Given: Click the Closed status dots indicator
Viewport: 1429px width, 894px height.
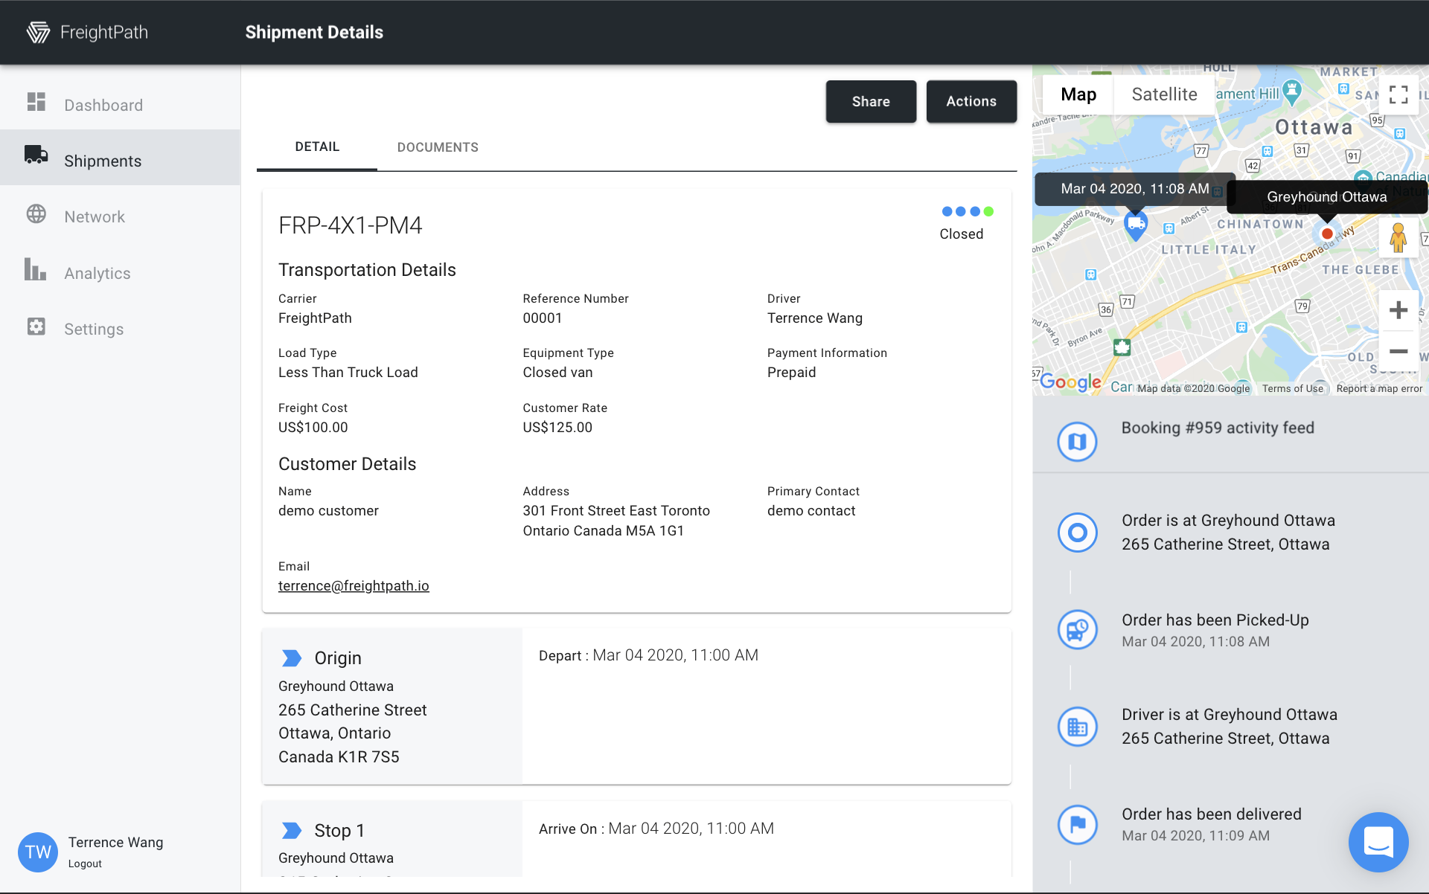Looking at the screenshot, I should click(x=968, y=211).
